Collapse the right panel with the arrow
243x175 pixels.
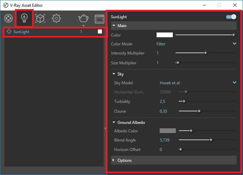pyautogui.click(x=105, y=129)
